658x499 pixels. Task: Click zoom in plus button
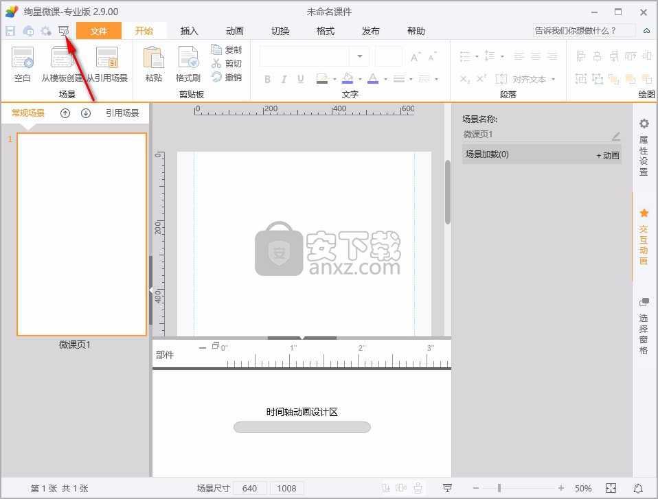point(561,488)
